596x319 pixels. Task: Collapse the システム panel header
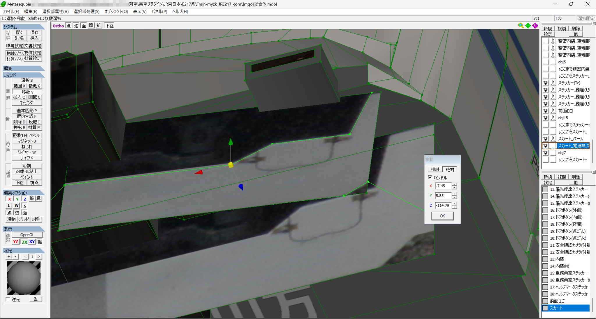pyautogui.click(x=24, y=27)
